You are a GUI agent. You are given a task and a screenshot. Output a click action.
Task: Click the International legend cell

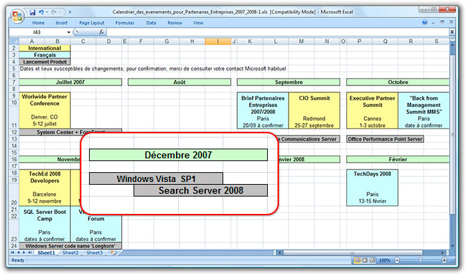45,48
